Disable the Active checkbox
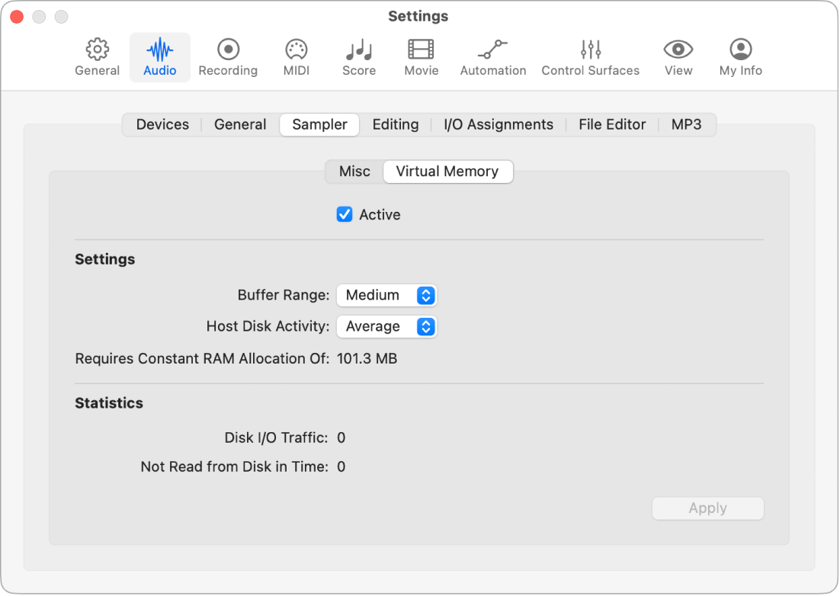 (x=345, y=214)
